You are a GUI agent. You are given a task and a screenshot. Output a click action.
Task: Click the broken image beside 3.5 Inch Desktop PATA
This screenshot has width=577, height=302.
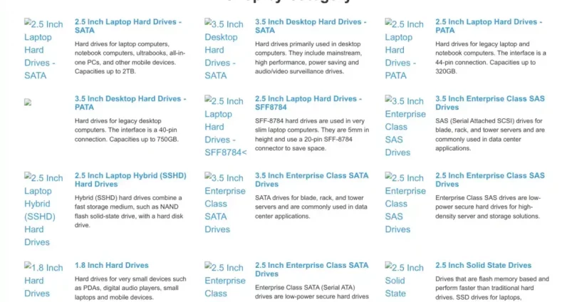pyautogui.click(x=28, y=103)
